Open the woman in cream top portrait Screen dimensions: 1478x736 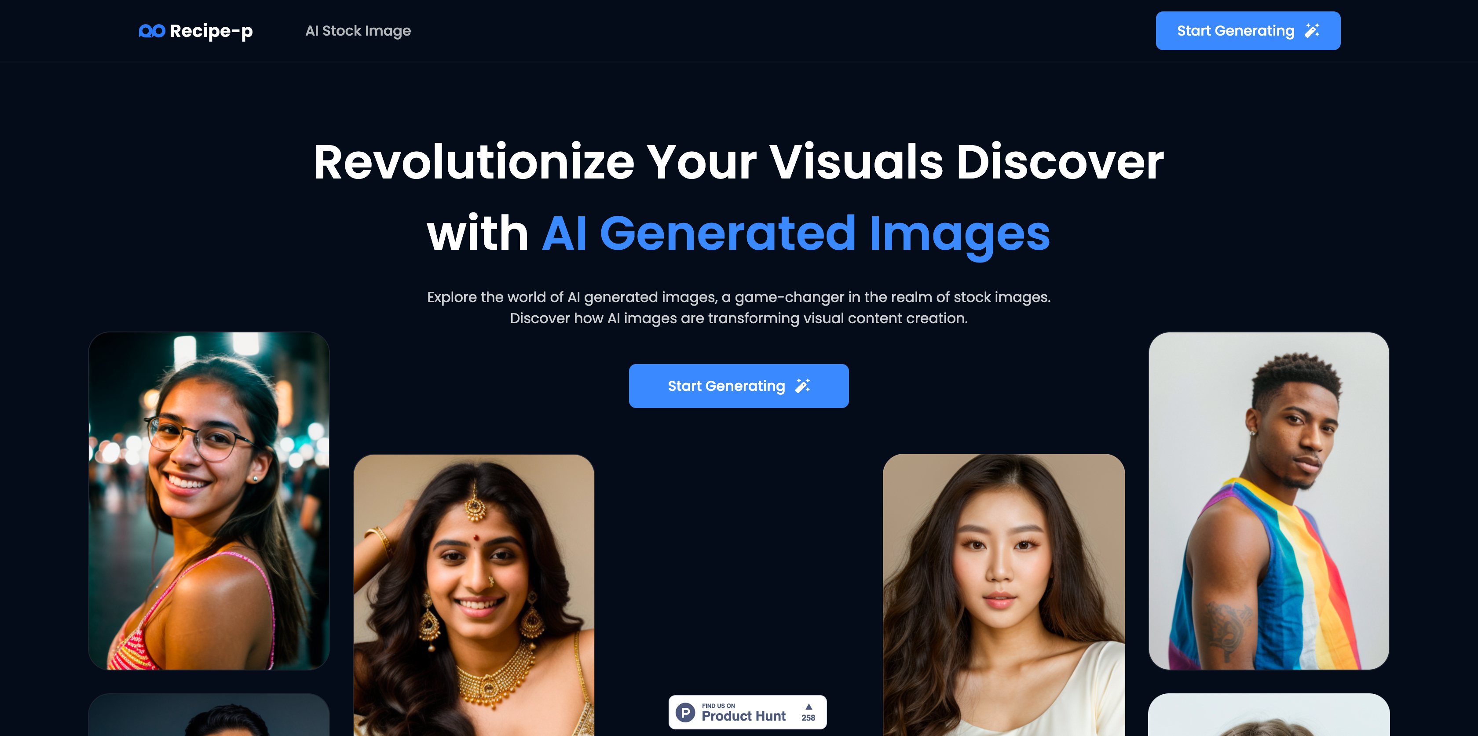pos(1003,595)
